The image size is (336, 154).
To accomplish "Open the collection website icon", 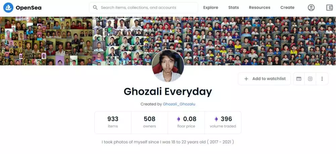I will [x=299, y=79].
